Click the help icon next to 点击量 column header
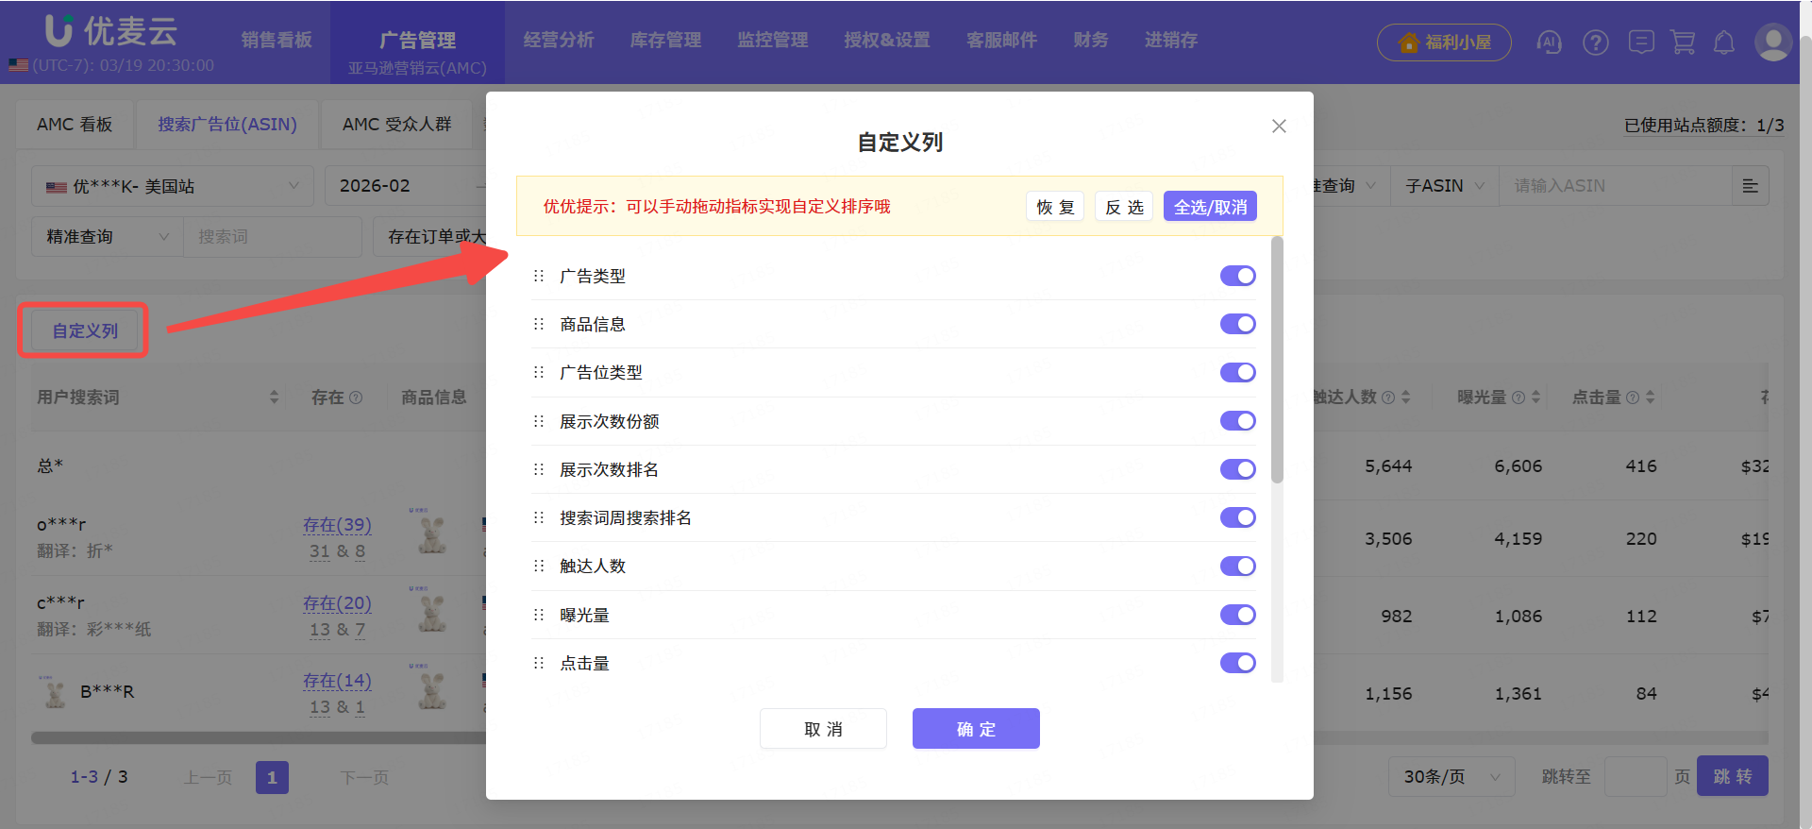The width and height of the screenshot is (1812, 829). point(1633,398)
